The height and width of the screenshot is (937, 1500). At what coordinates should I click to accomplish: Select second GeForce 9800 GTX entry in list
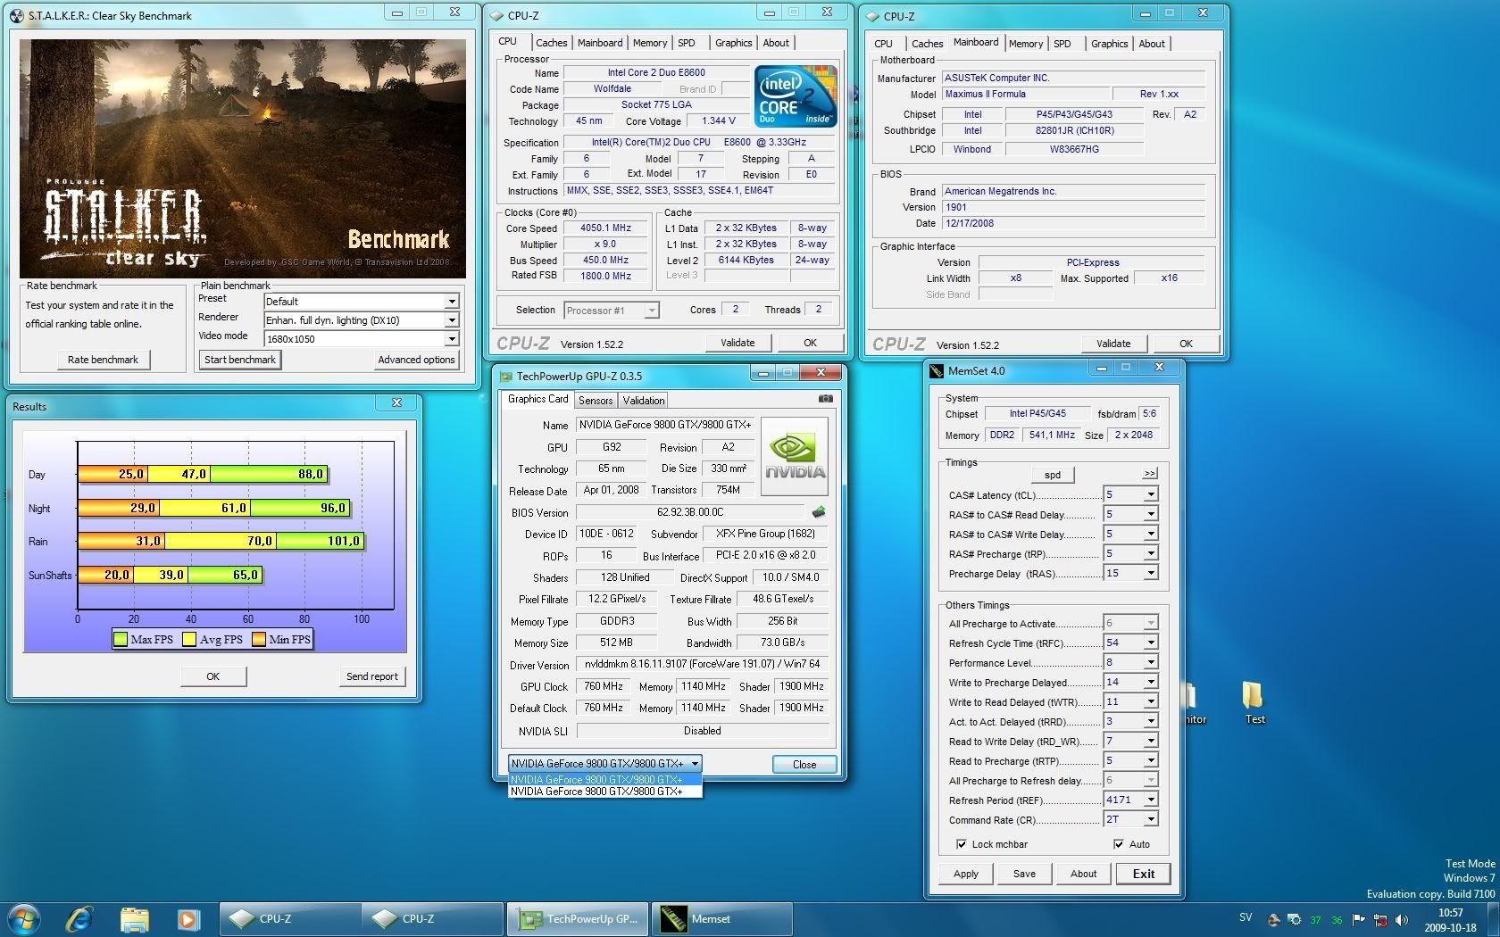tap(604, 792)
